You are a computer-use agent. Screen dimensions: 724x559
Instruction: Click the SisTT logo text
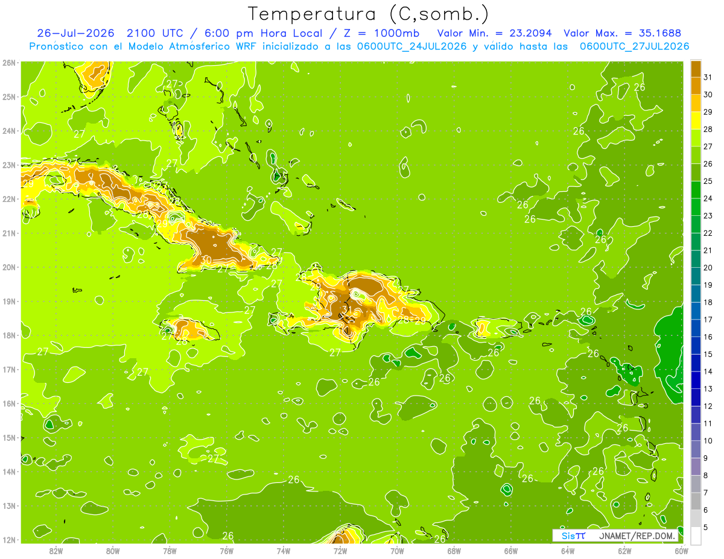point(574,535)
